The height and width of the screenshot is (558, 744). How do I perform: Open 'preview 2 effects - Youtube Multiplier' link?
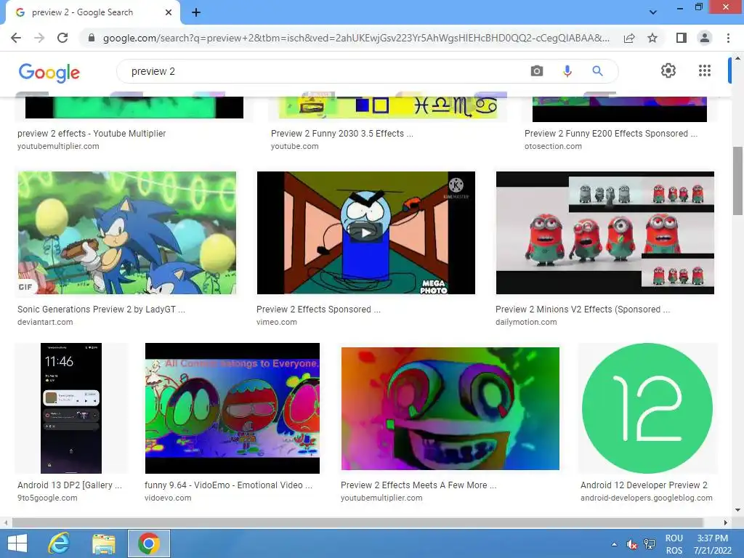point(92,134)
